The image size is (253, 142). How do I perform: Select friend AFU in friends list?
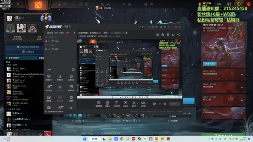coord(25,69)
